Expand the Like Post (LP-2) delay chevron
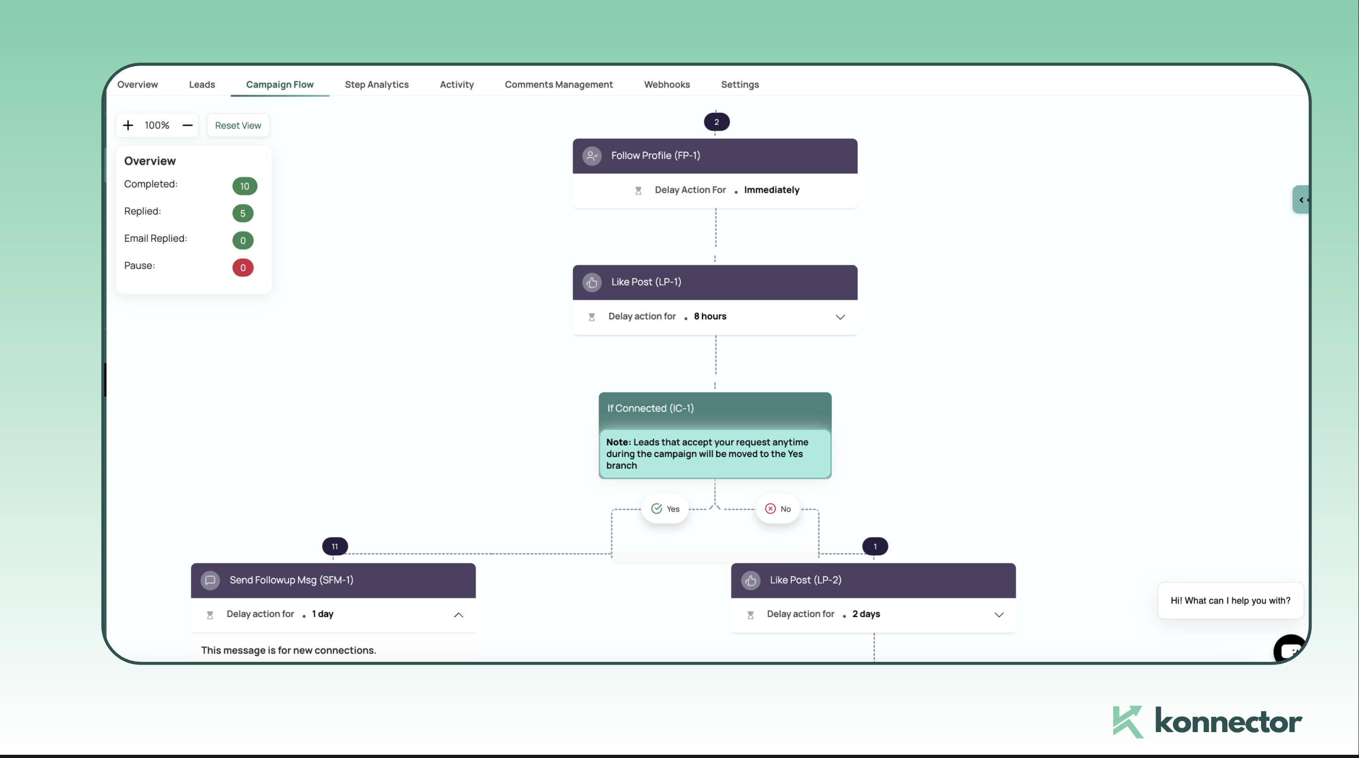 (998, 615)
